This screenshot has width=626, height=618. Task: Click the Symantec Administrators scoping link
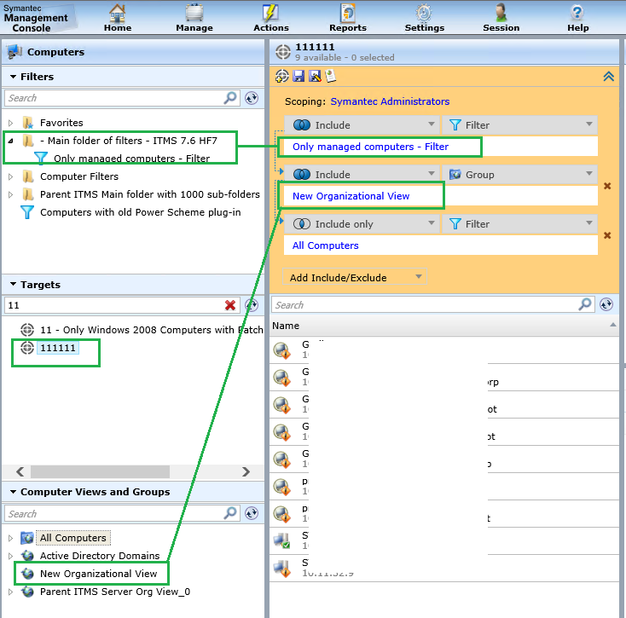point(390,101)
